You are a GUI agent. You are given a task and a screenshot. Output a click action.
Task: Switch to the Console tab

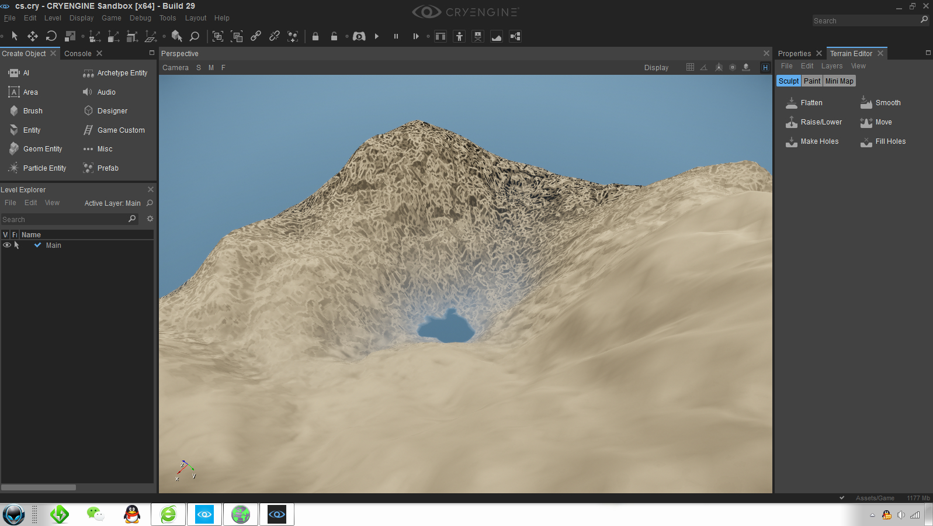coord(78,54)
